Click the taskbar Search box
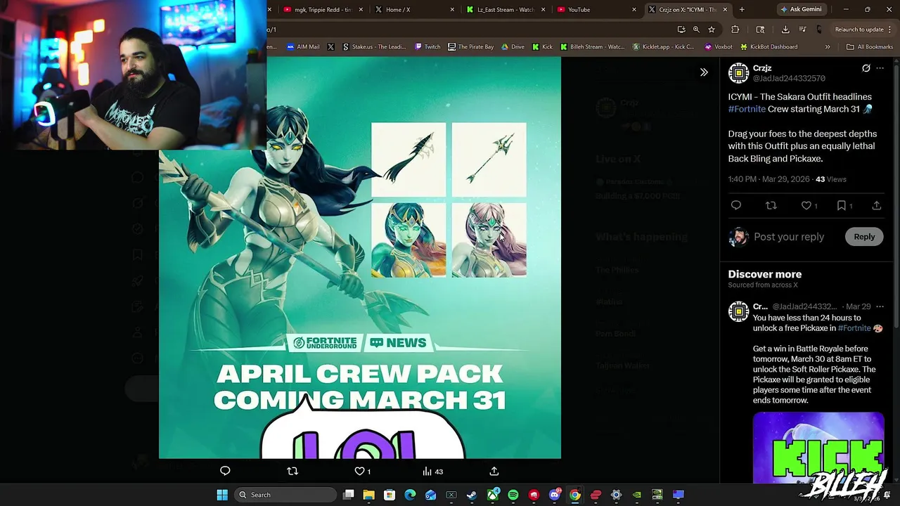 (284, 495)
